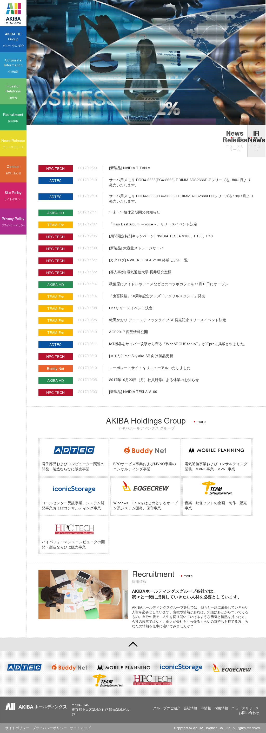Open お問い合わせ footer link
The height and width of the screenshot is (733, 266).
click(249, 713)
